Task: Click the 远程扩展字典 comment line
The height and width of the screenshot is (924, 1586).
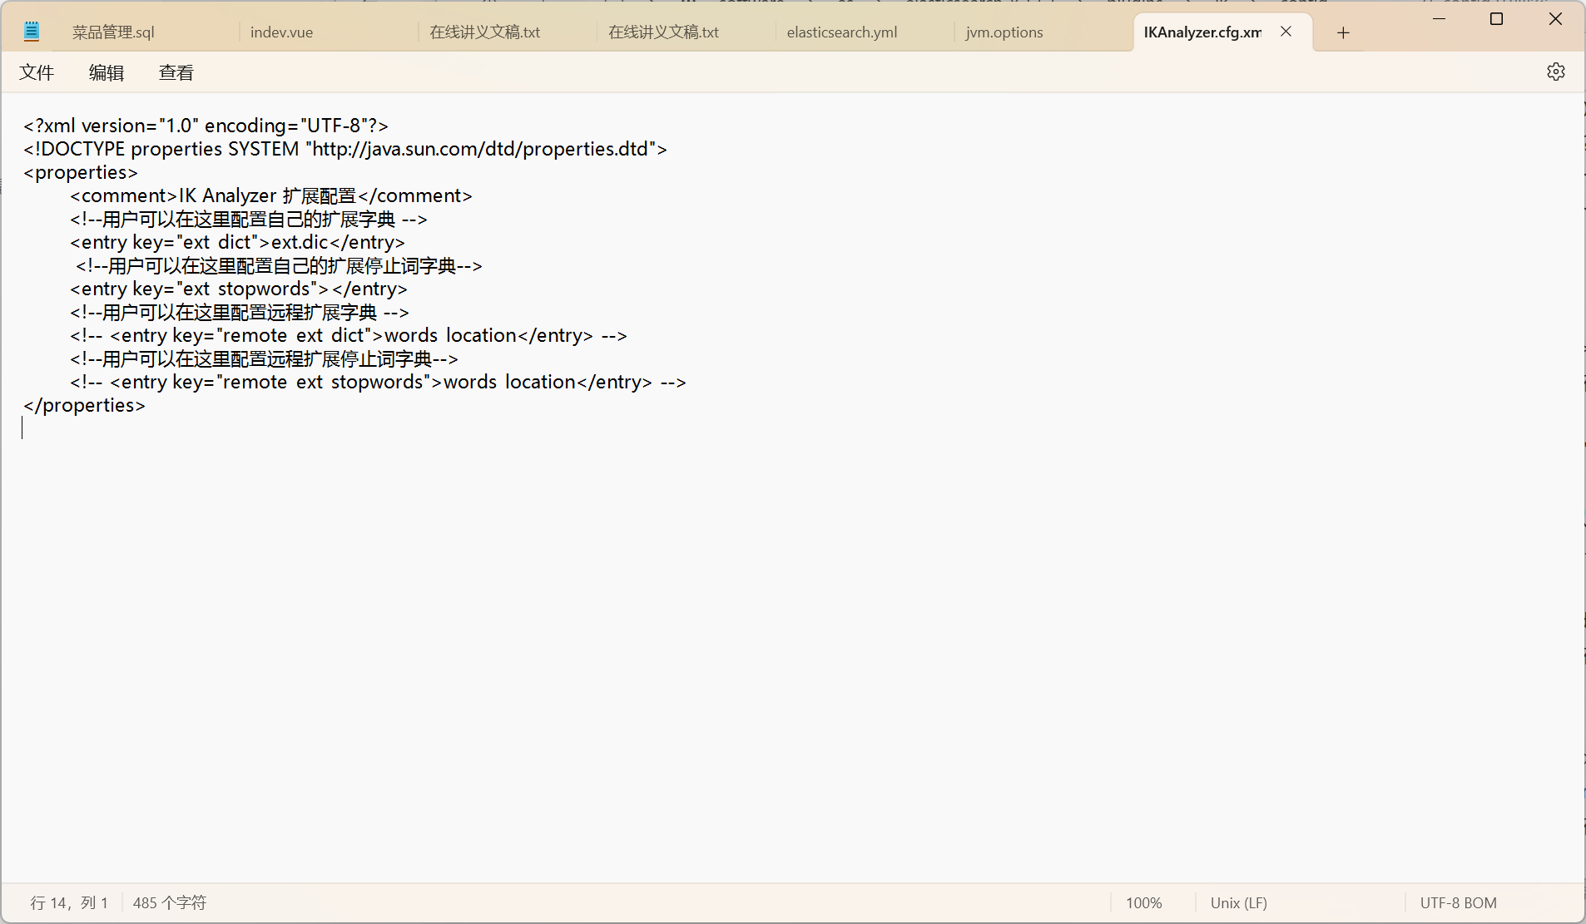Action: click(240, 312)
